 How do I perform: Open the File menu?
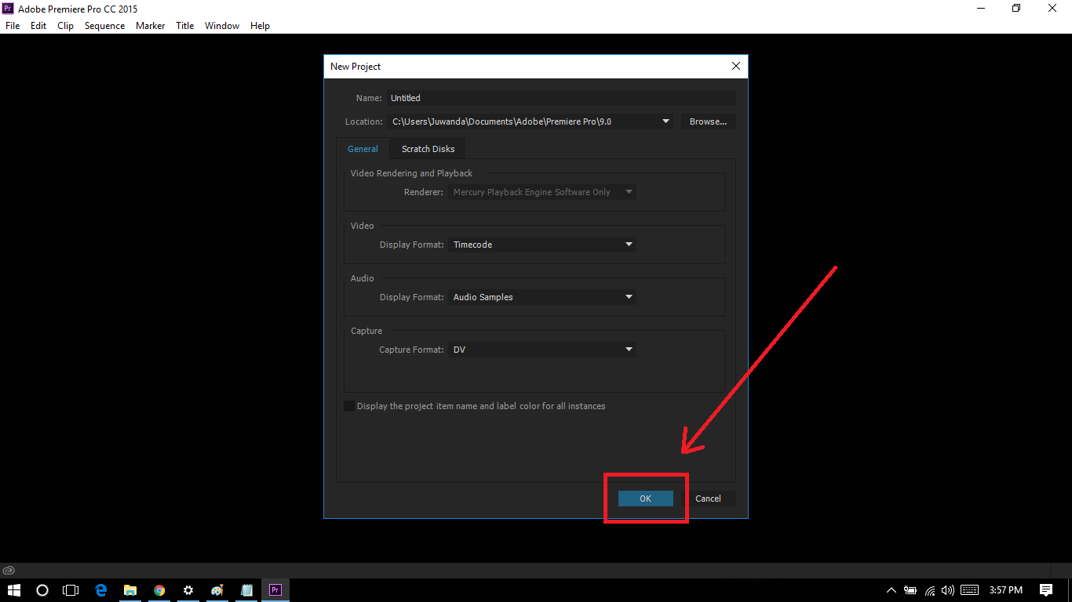[13, 26]
